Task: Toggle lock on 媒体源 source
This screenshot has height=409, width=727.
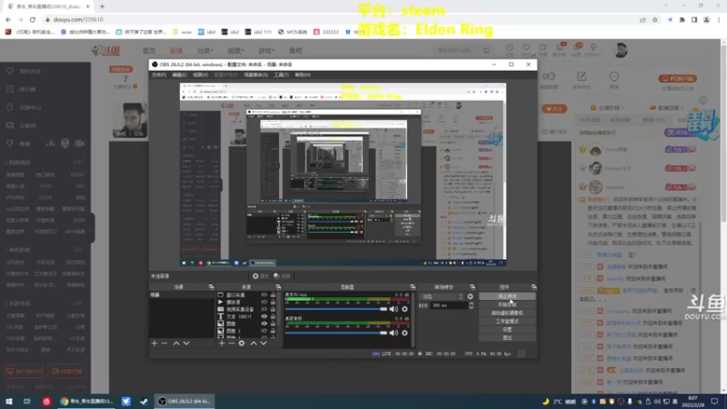Action: coord(274,302)
